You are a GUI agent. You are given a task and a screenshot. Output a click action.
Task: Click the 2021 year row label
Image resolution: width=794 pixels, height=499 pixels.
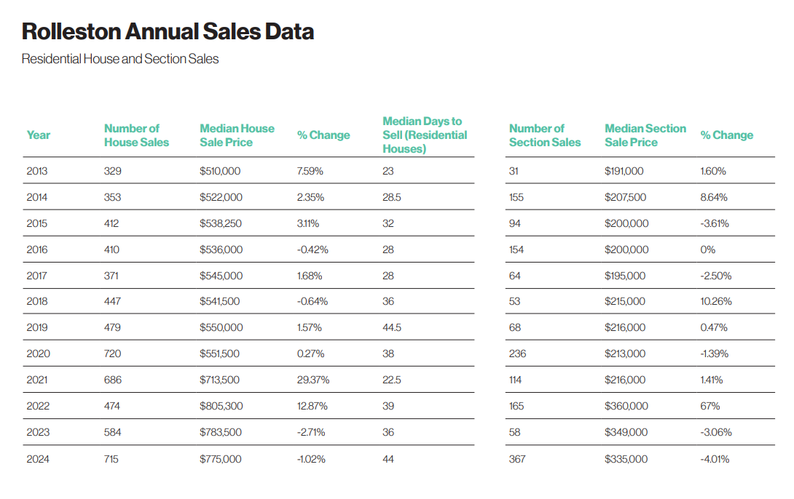coord(37,380)
